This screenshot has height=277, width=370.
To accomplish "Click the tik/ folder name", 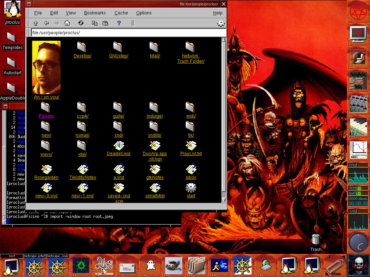I will (x=191, y=135).
